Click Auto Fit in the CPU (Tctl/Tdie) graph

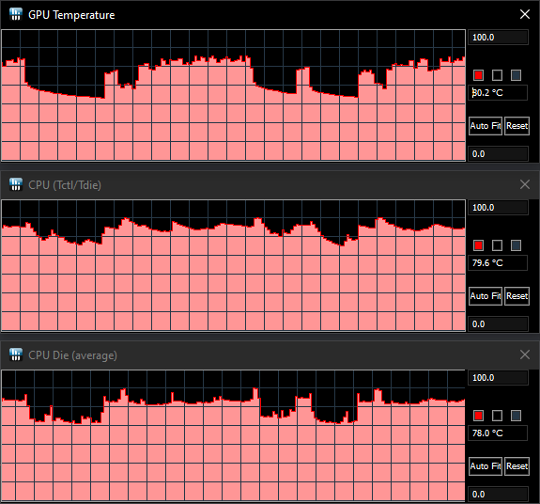pos(486,296)
